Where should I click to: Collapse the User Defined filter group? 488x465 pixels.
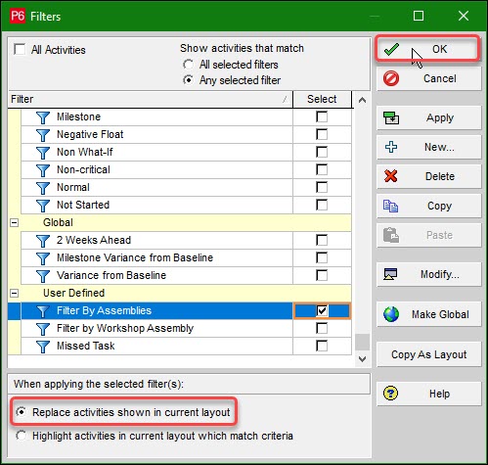15,294
